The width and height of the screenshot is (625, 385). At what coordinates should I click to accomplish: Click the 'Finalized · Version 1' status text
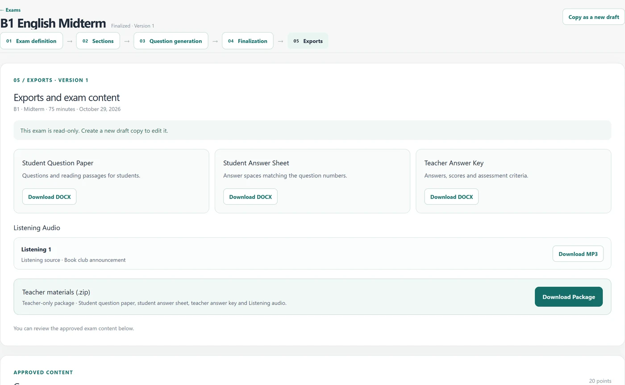tap(133, 26)
